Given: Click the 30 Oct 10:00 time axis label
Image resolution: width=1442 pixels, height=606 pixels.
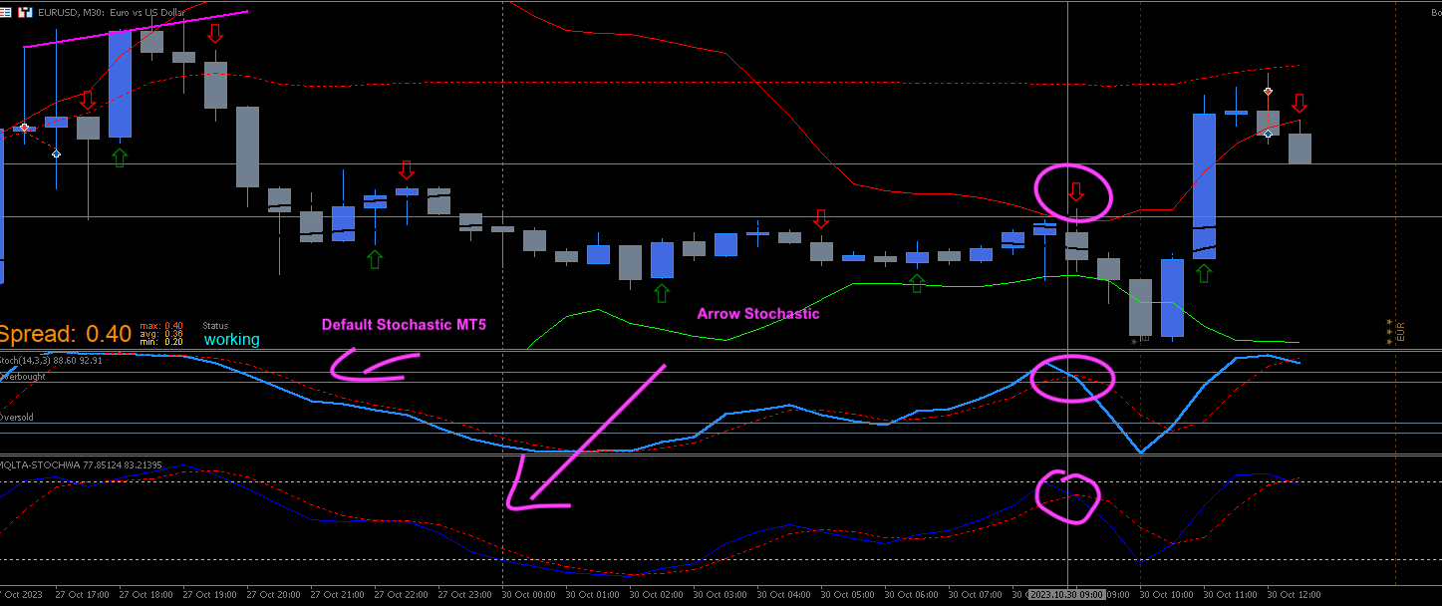Looking at the screenshot, I should tap(1169, 595).
